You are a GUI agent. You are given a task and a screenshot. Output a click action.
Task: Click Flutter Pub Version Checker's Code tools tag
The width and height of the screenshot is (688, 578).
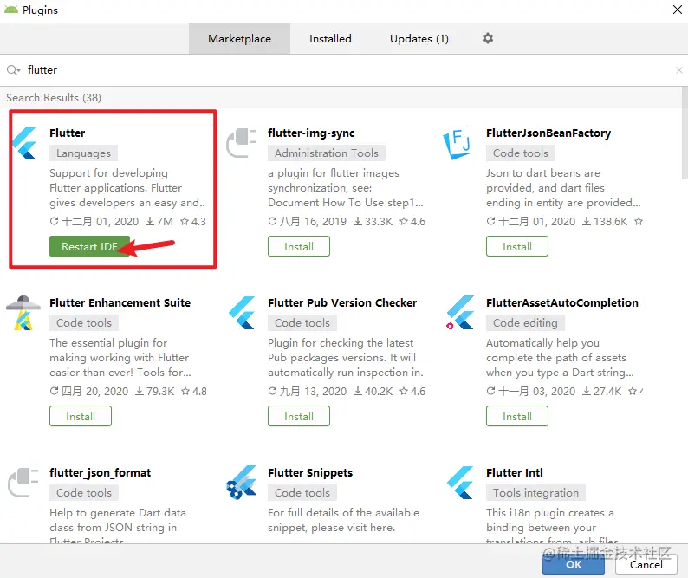coord(302,323)
